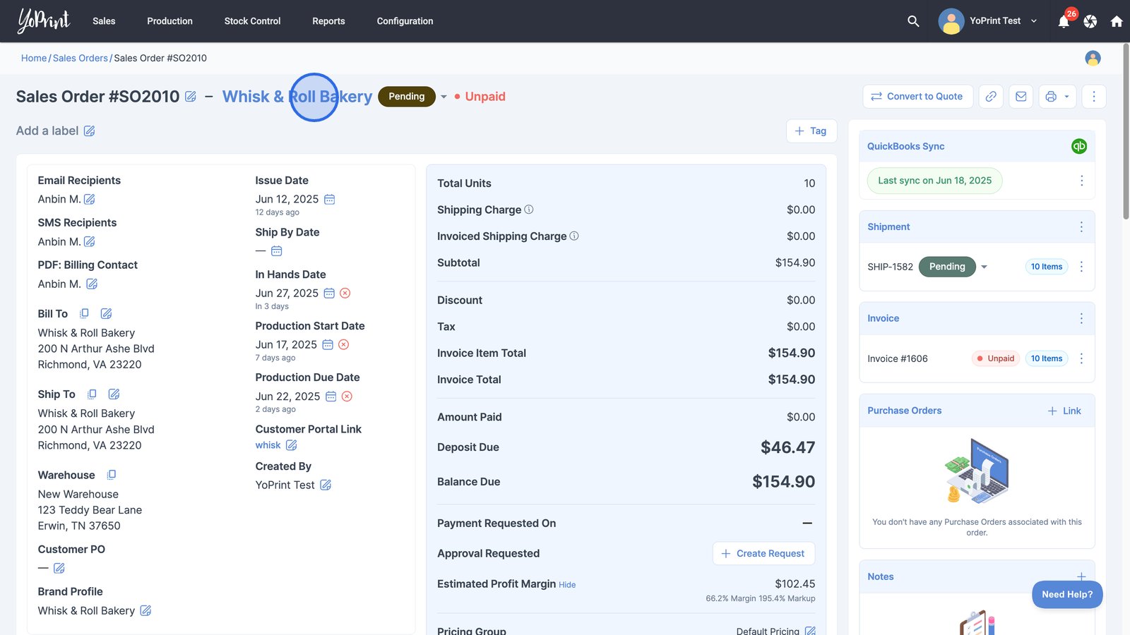
Task: Edit the Bill To address
Action: [x=106, y=314]
